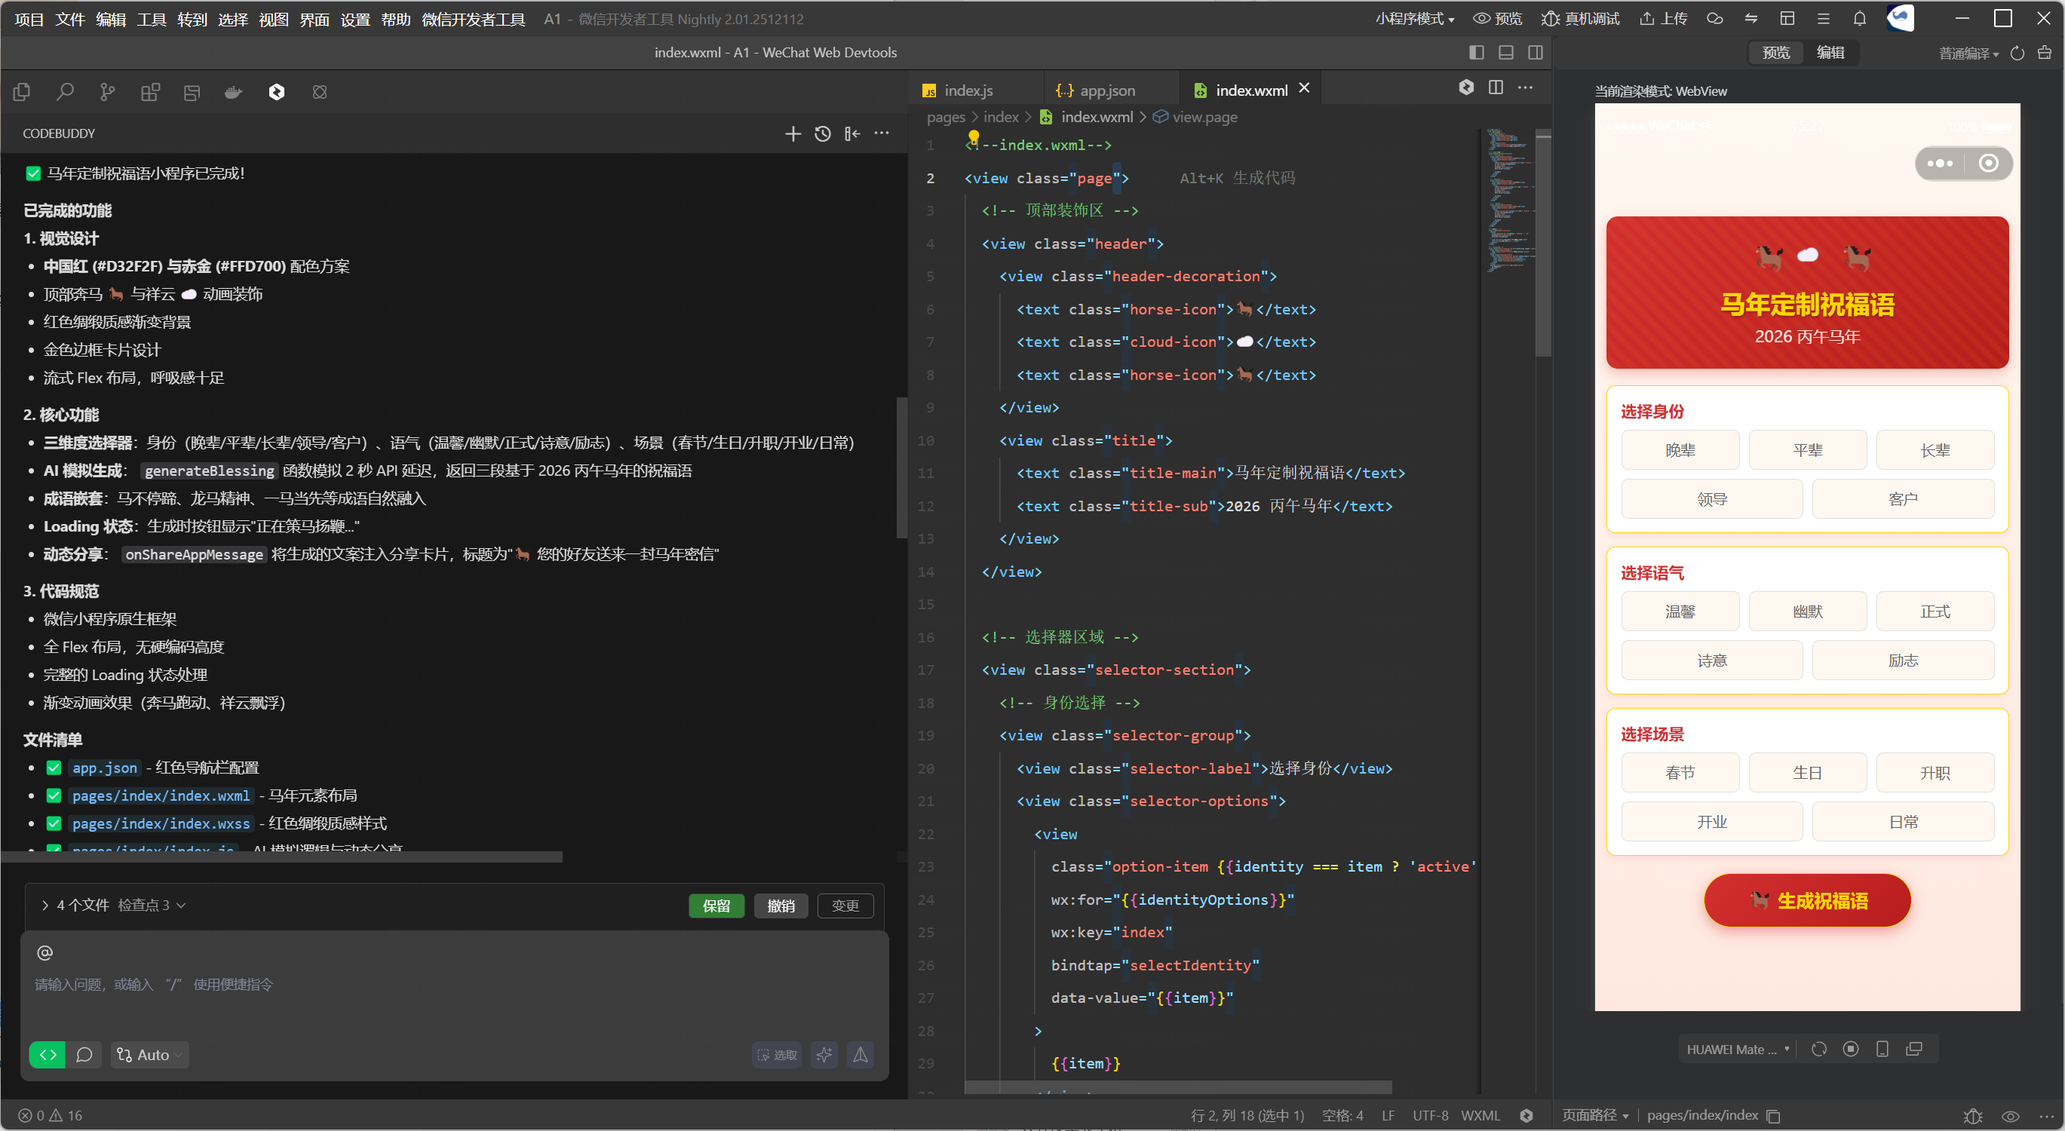Open the Search icon in activity bar

(65, 92)
